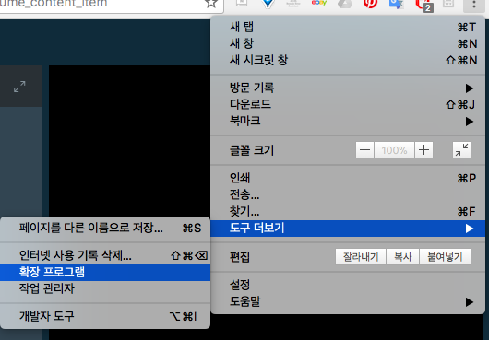The height and width of the screenshot is (340, 489).
Task: Select 새 탭 menu item
Action: [348, 27]
